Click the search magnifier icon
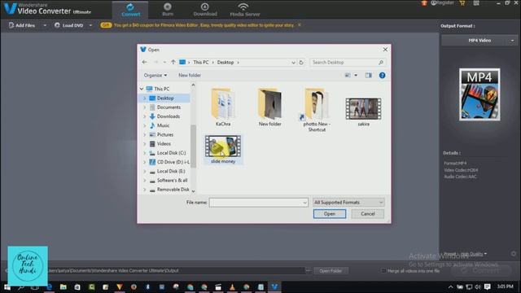 coord(381,63)
